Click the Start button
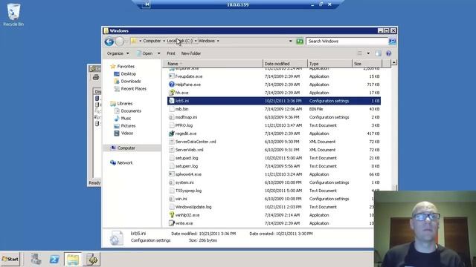This screenshot has height=267, width=476. (x=10, y=259)
